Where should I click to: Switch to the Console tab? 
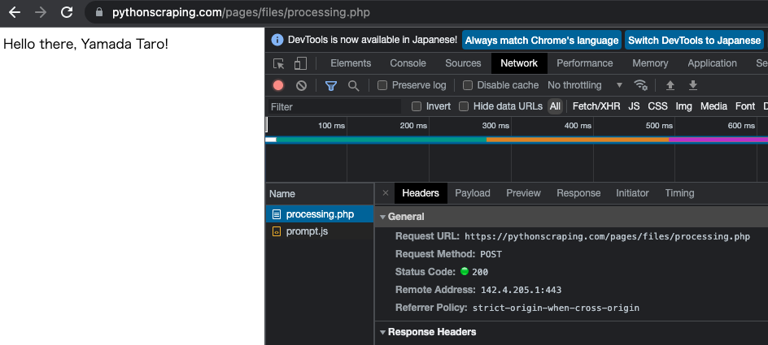click(x=408, y=63)
